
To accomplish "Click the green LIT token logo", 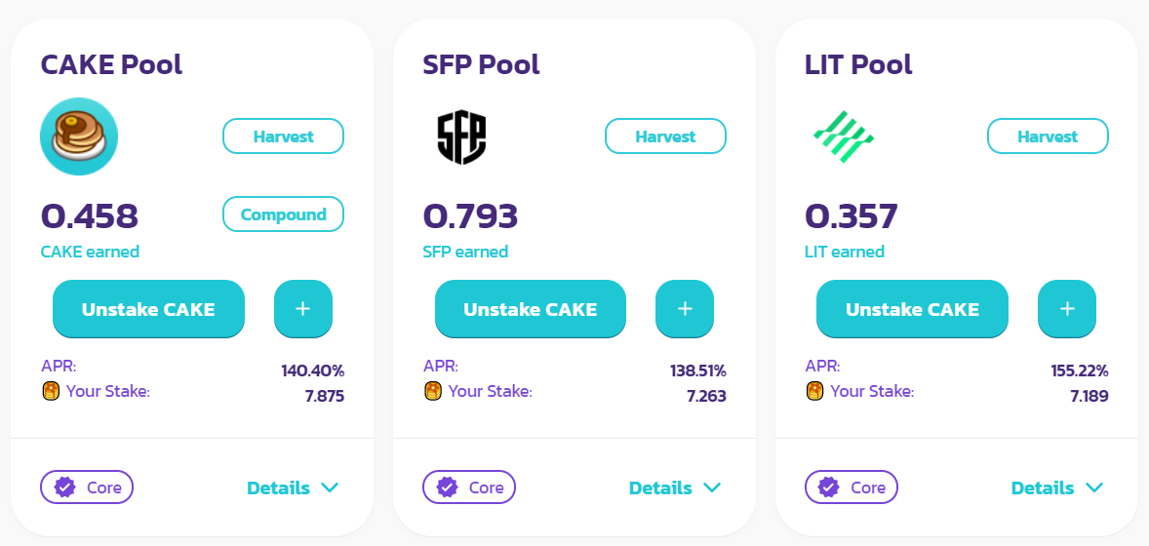I will click(844, 136).
